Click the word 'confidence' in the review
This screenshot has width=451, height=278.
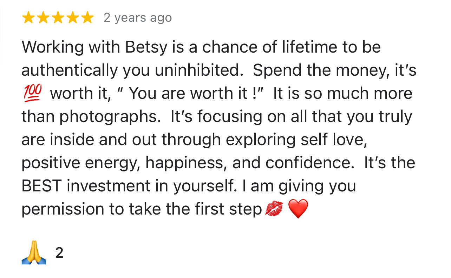click(x=309, y=163)
